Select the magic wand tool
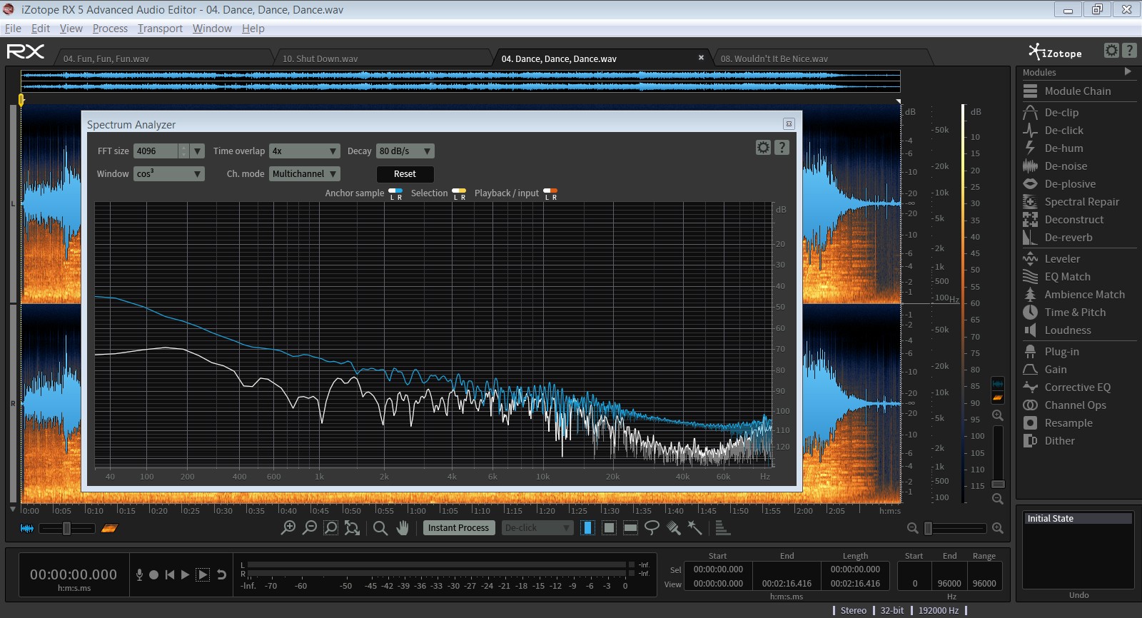The image size is (1142, 618). click(x=694, y=527)
